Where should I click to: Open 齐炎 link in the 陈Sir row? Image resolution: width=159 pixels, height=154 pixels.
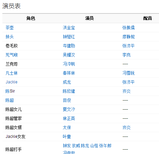pyautogui.click(x=126, y=91)
